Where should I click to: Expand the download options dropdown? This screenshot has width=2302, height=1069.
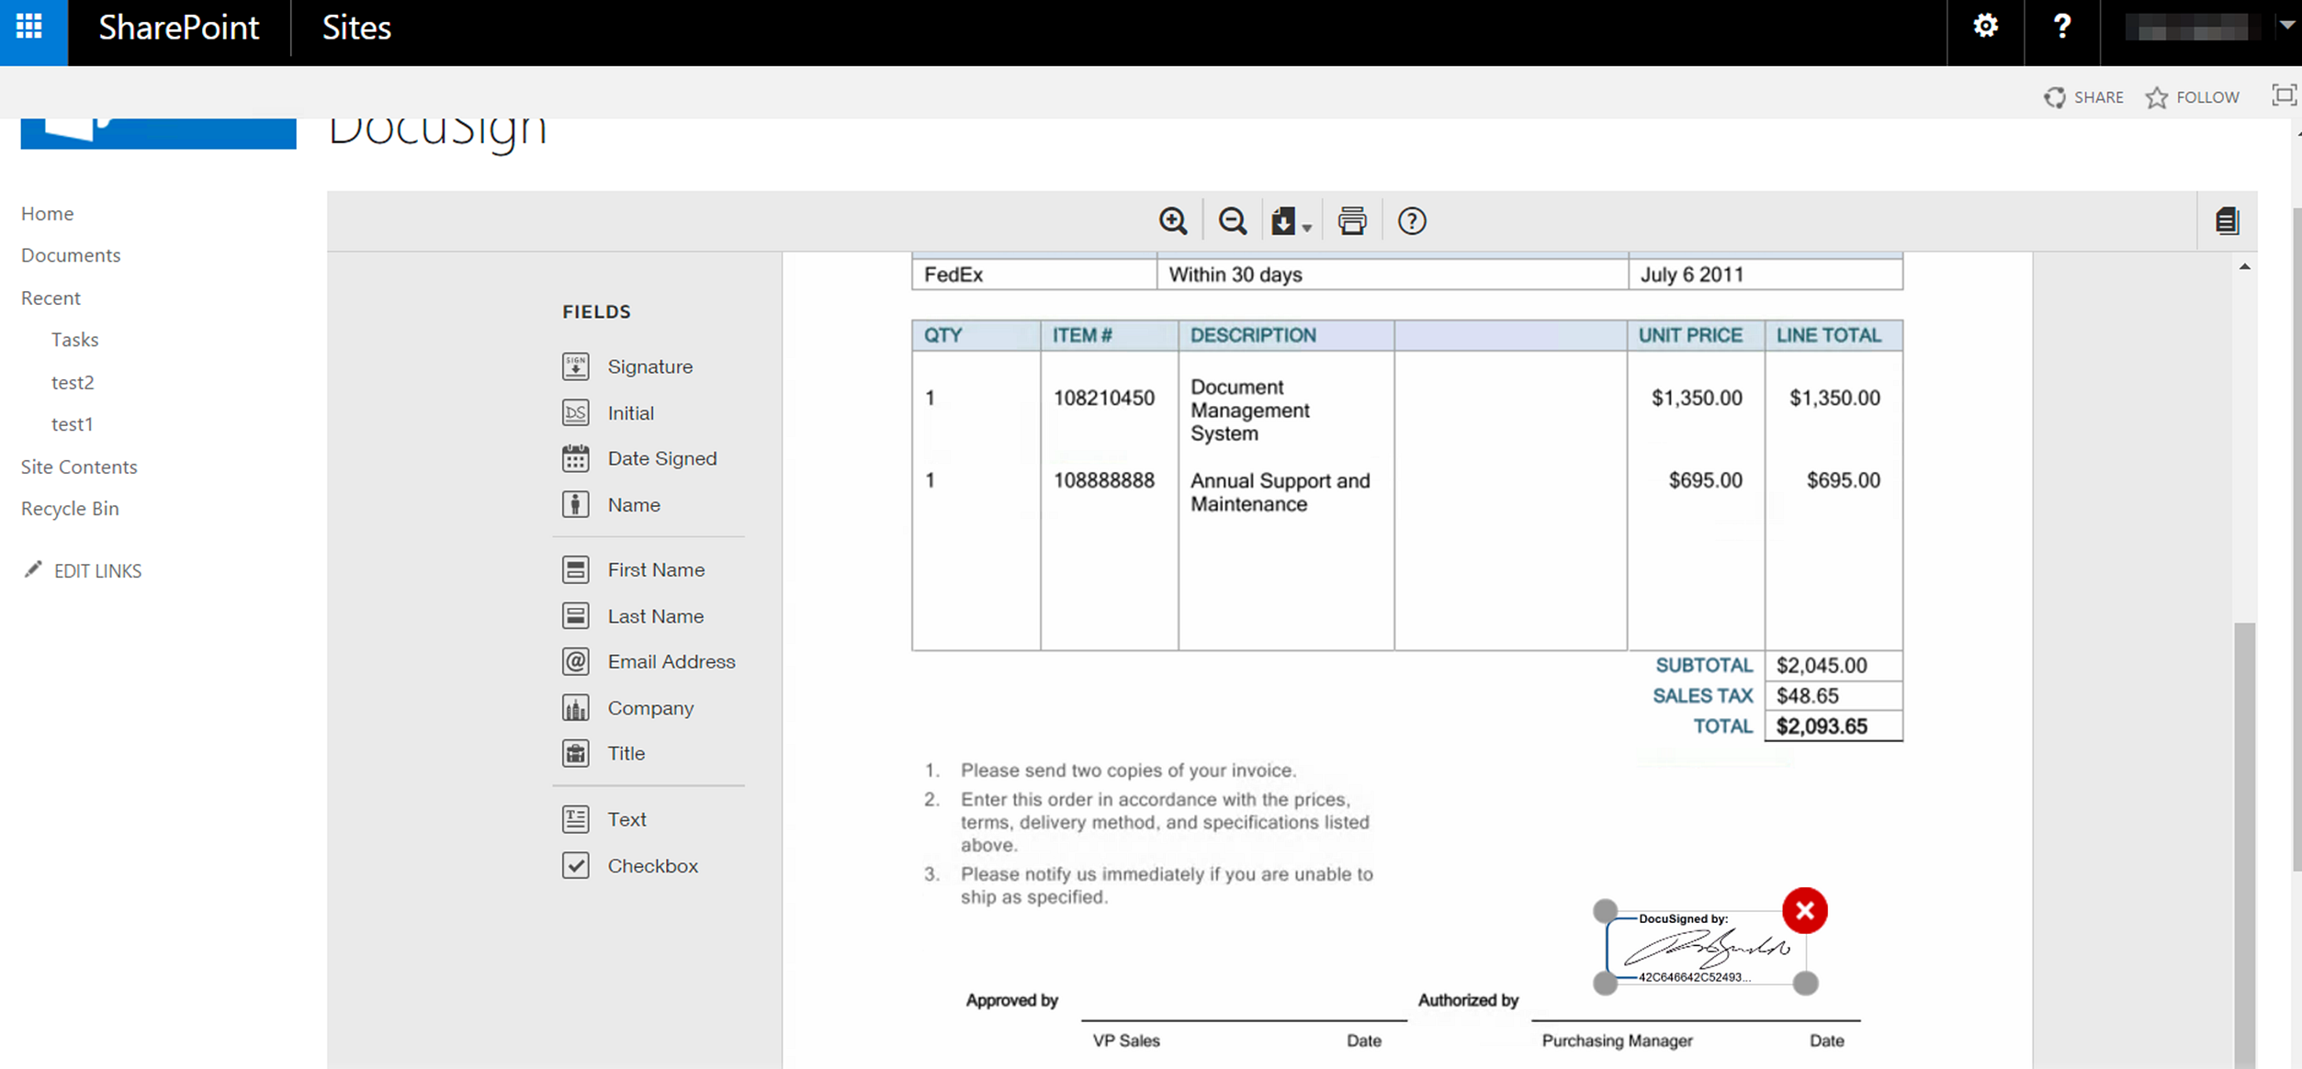click(1305, 226)
